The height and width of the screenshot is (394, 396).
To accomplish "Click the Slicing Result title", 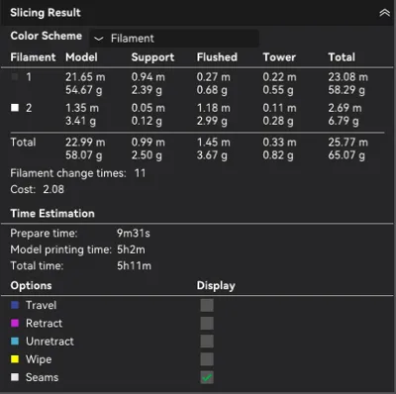I will pyautogui.click(x=46, y=13).
